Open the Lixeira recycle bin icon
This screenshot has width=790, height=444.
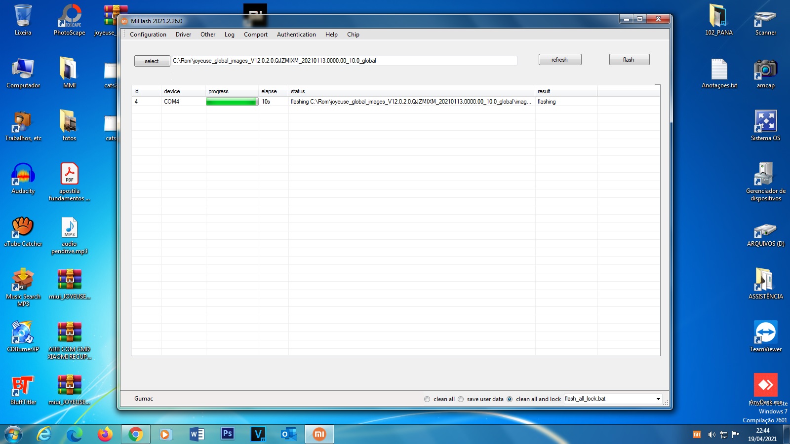(23, 20)
